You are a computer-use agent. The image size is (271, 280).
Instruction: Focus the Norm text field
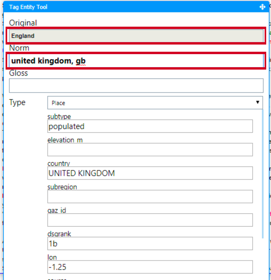136,61
